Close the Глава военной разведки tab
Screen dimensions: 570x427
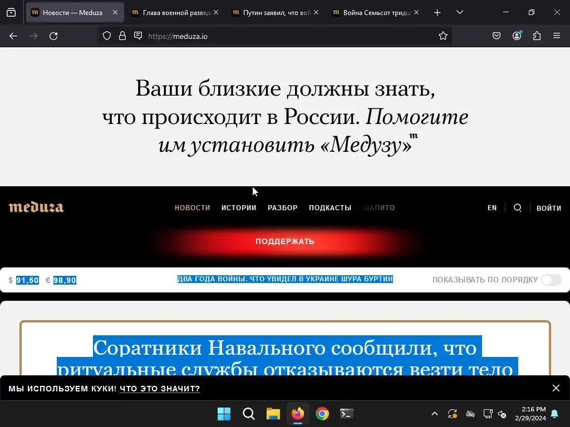point(216,13)
